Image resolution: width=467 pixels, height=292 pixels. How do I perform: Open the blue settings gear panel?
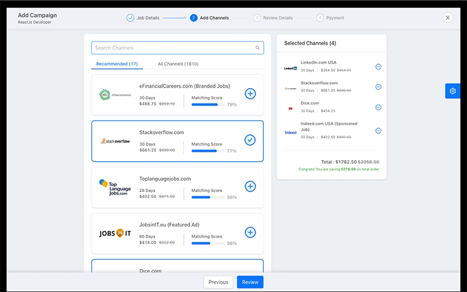[452, 91]
